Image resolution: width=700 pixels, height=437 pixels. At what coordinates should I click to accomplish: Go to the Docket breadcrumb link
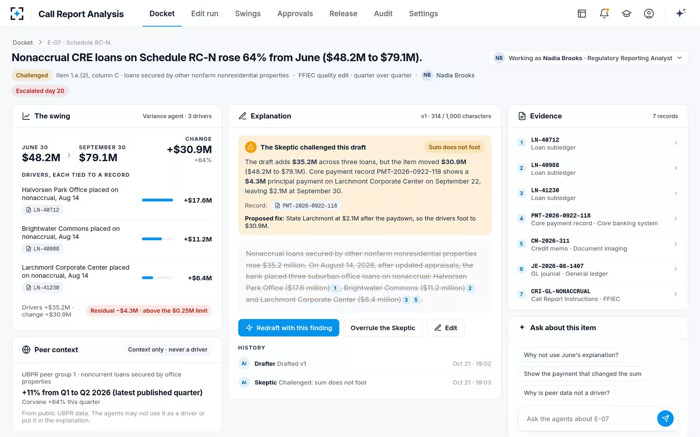pos(23,43)
